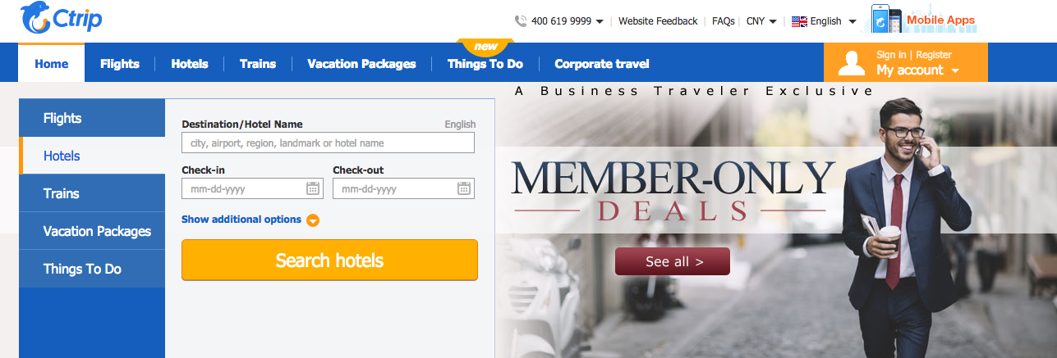
Task: Click the My account person icon
Action: [x=852, y=64]
